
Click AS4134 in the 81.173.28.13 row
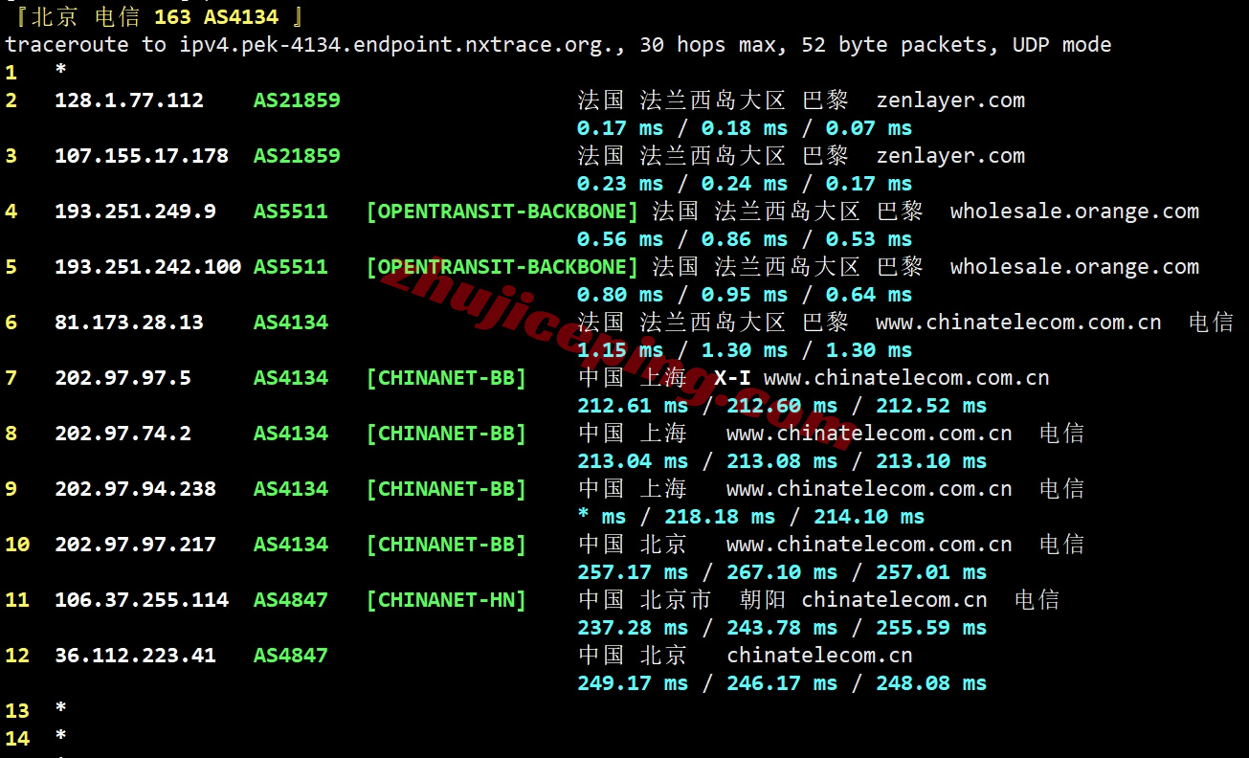tap(291, 323)
